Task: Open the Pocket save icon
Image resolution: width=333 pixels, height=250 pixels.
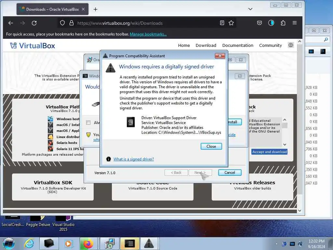Action: (259, 23)
